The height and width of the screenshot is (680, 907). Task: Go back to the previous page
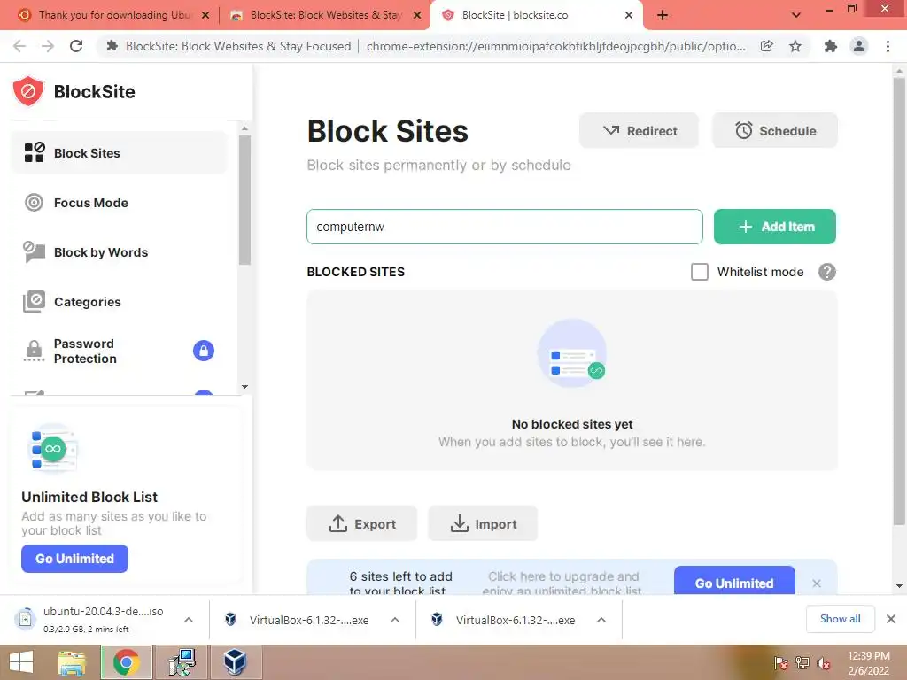[19, 46]
